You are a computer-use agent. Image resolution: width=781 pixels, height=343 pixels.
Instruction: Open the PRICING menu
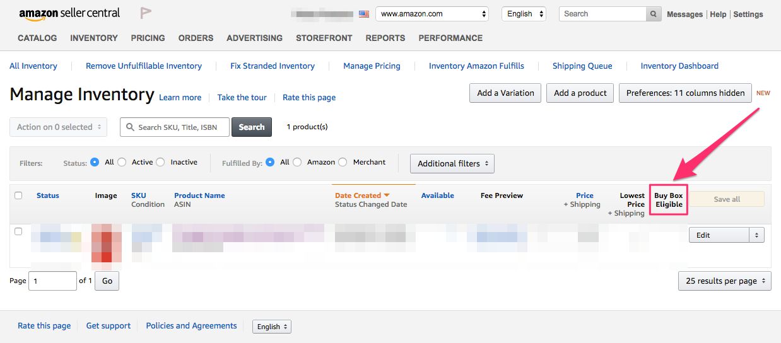(148, 38)
